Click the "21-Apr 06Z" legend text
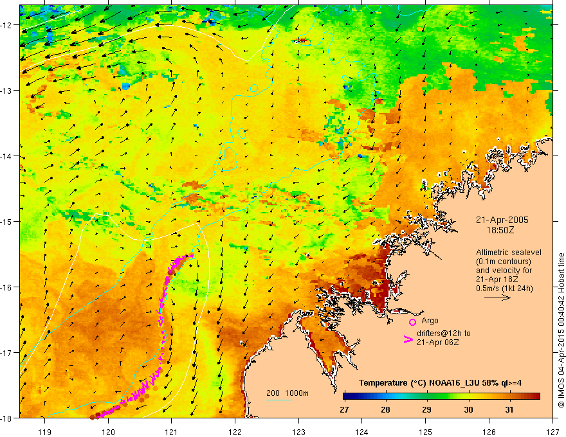 tap(438, 342)
